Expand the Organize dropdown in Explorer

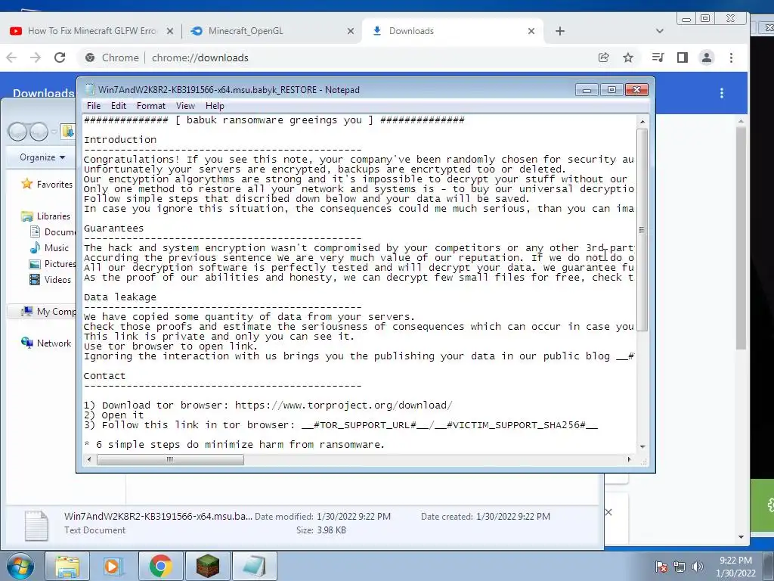pos(42,157)
